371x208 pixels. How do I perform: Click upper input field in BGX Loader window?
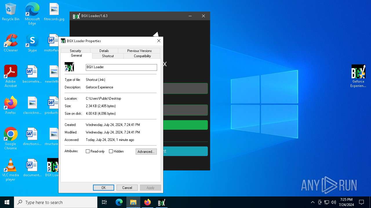185,88
